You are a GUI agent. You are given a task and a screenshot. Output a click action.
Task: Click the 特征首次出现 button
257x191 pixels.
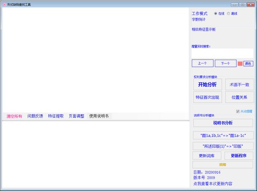[207, 97]
